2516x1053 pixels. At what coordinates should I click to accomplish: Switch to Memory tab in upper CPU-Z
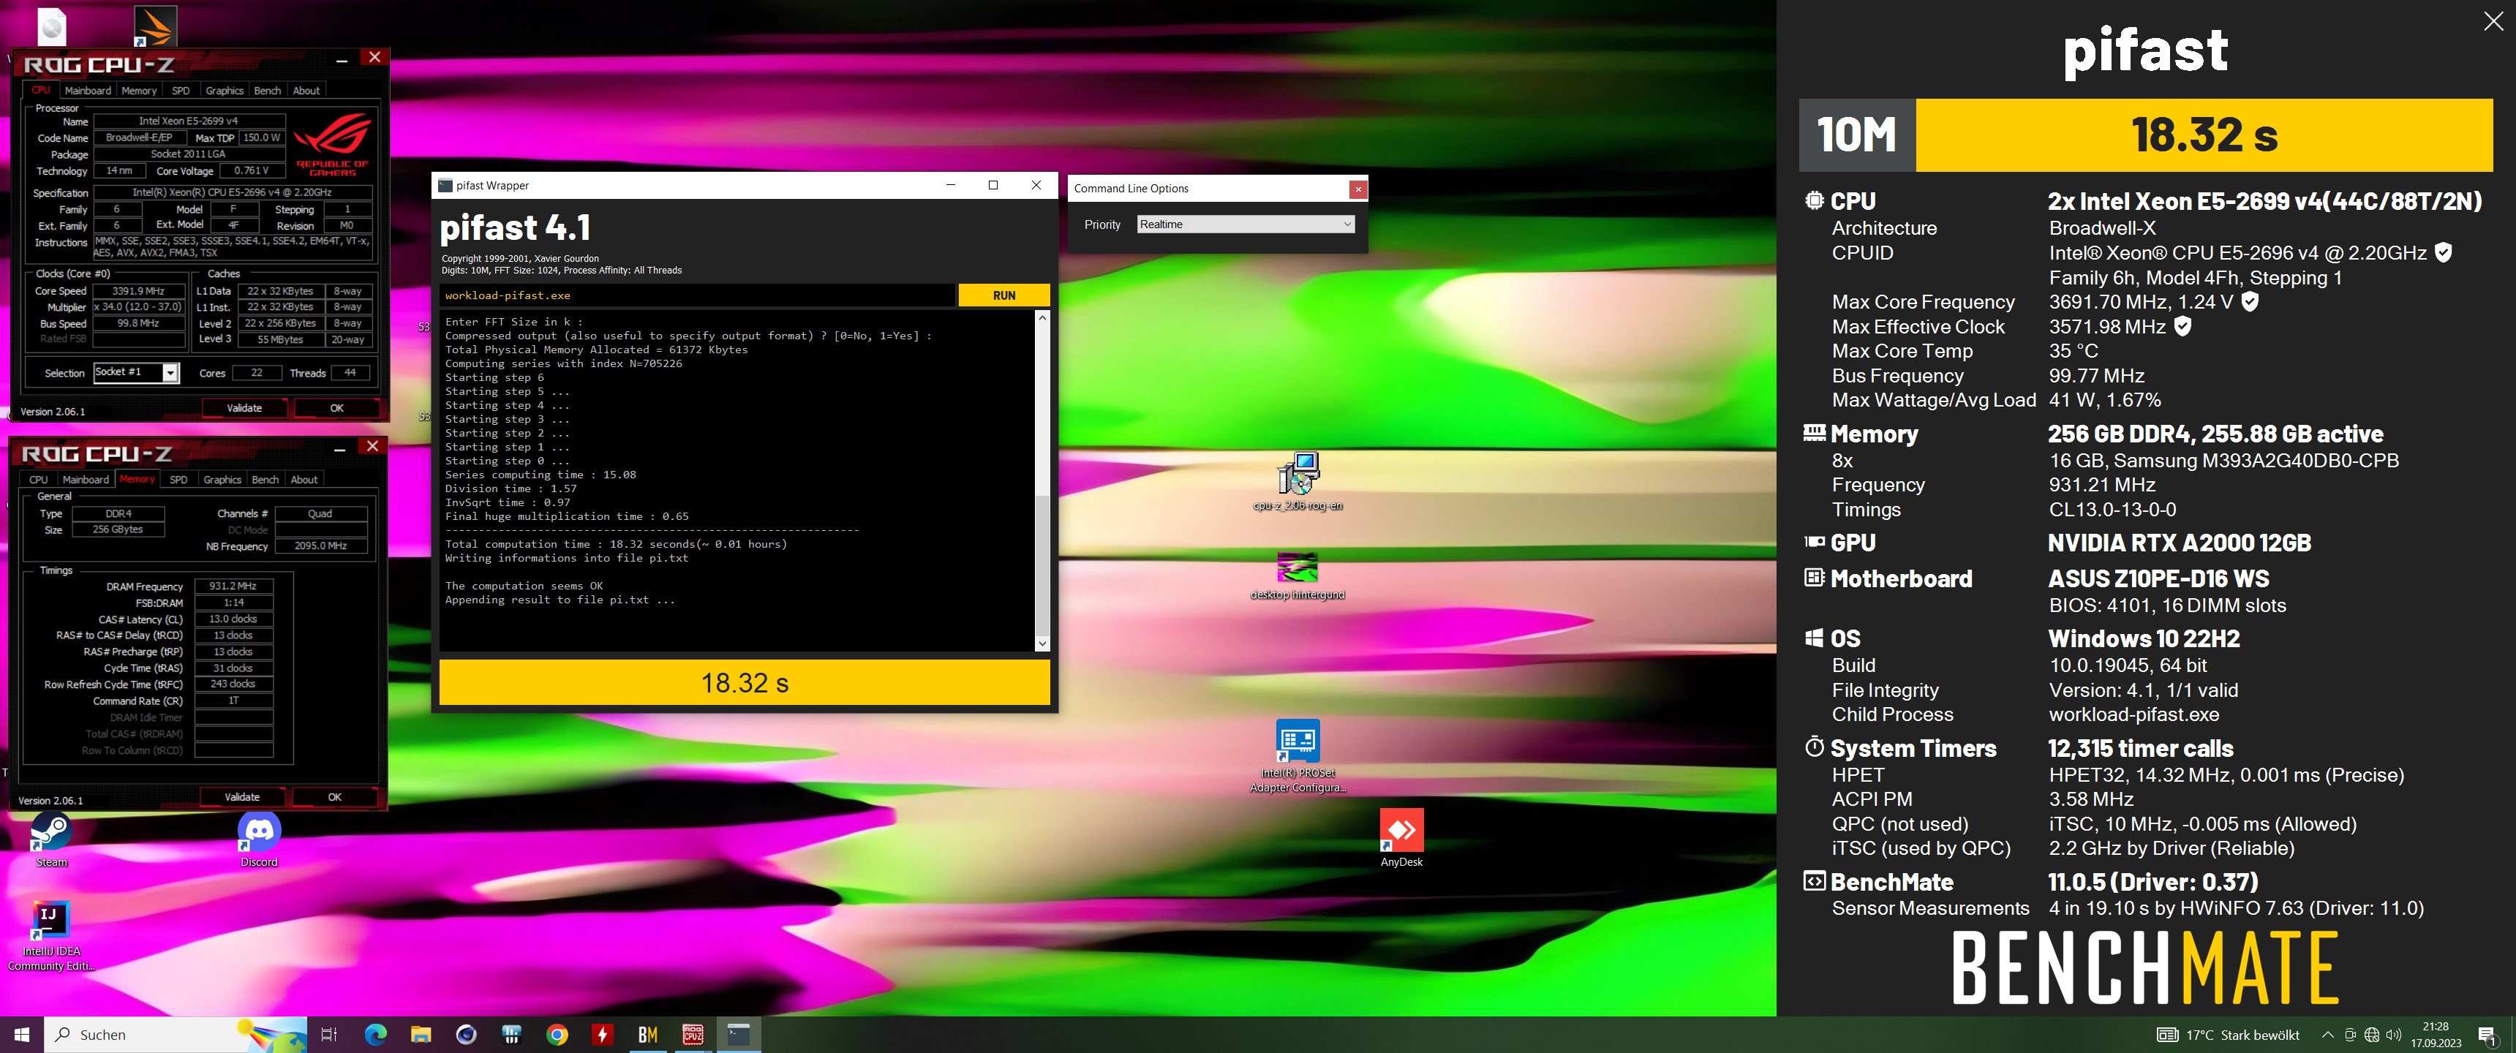[x=139, y=90]
